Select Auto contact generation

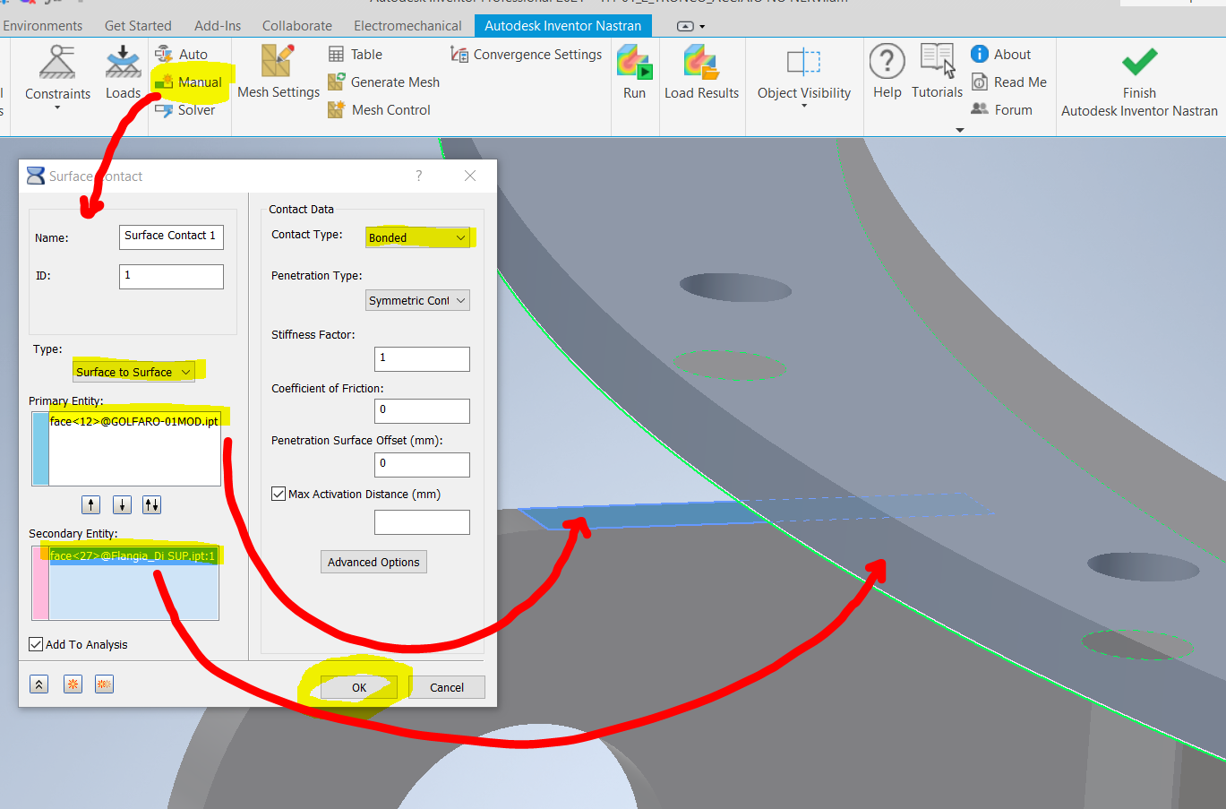coord(182,55)
